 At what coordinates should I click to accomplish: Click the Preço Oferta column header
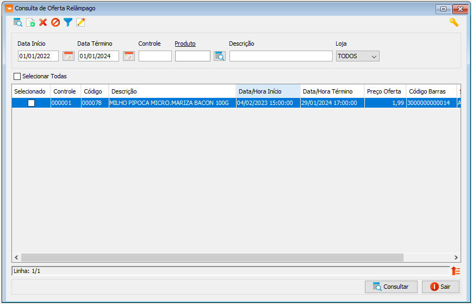point(385,91)
